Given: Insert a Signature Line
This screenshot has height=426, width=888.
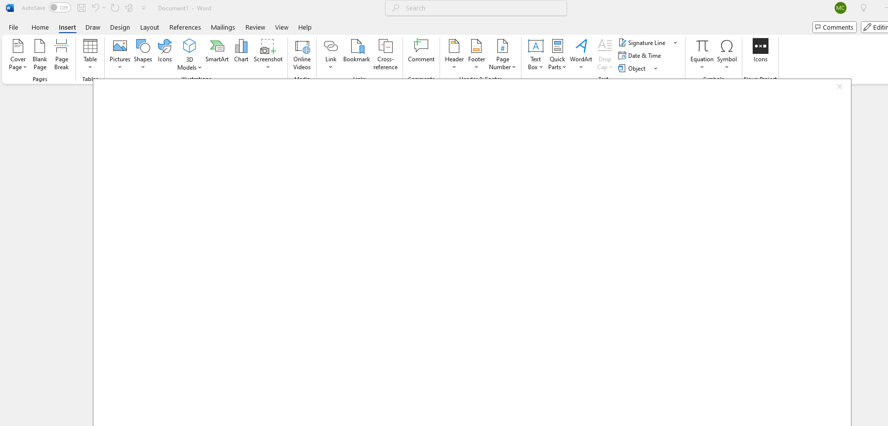Looking at the screenshot, I should 642,43.
